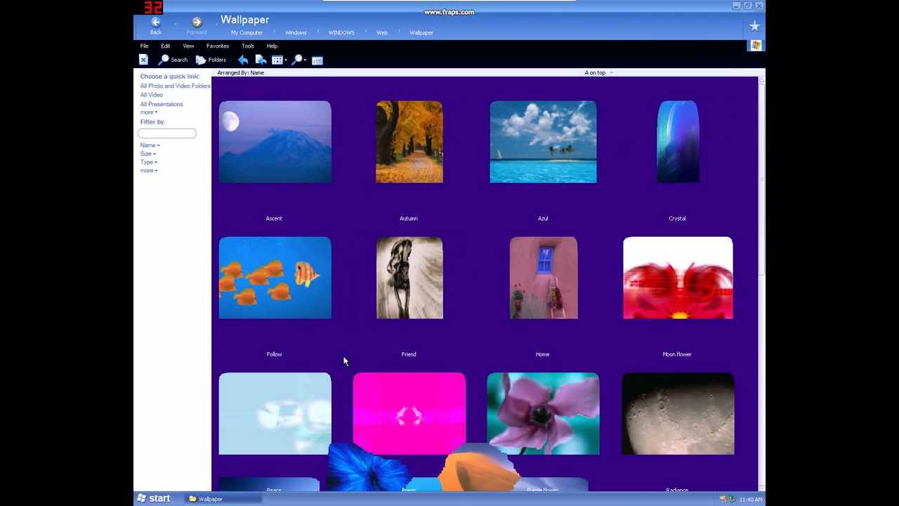Select the Autumn wallpaper thumbnail
Viewport: 899px width, 506px height.
[x=409, y=142]
